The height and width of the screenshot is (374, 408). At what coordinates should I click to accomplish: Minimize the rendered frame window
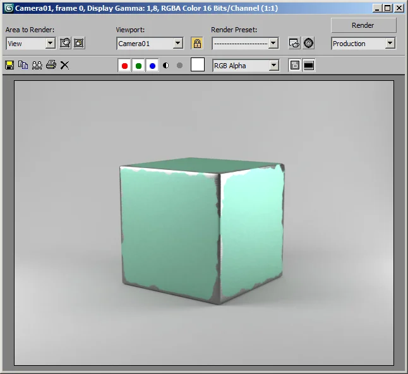(377, 8)
